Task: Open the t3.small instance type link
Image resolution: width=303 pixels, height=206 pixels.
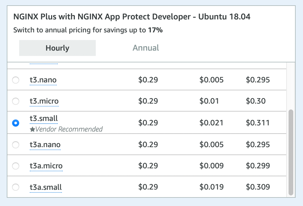Action: click(x=44, y=118)
